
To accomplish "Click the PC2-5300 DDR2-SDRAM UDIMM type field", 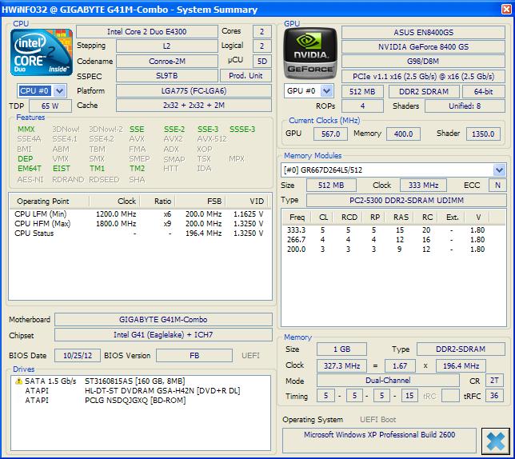I will 406,200.
